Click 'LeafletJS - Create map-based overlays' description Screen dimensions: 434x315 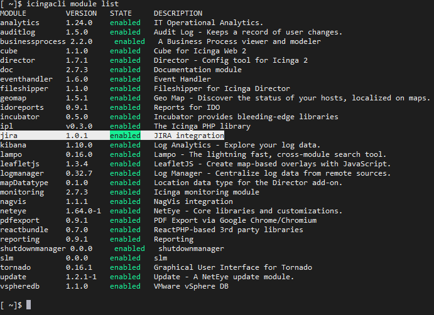tap(273, 164)
